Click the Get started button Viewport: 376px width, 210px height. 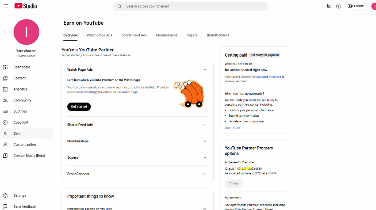pos(79,107)
